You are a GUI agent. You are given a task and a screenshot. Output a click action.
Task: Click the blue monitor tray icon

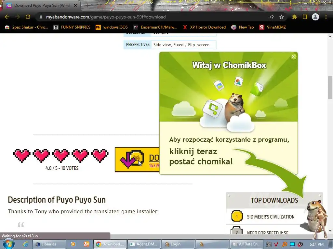(x=292, y=244)
